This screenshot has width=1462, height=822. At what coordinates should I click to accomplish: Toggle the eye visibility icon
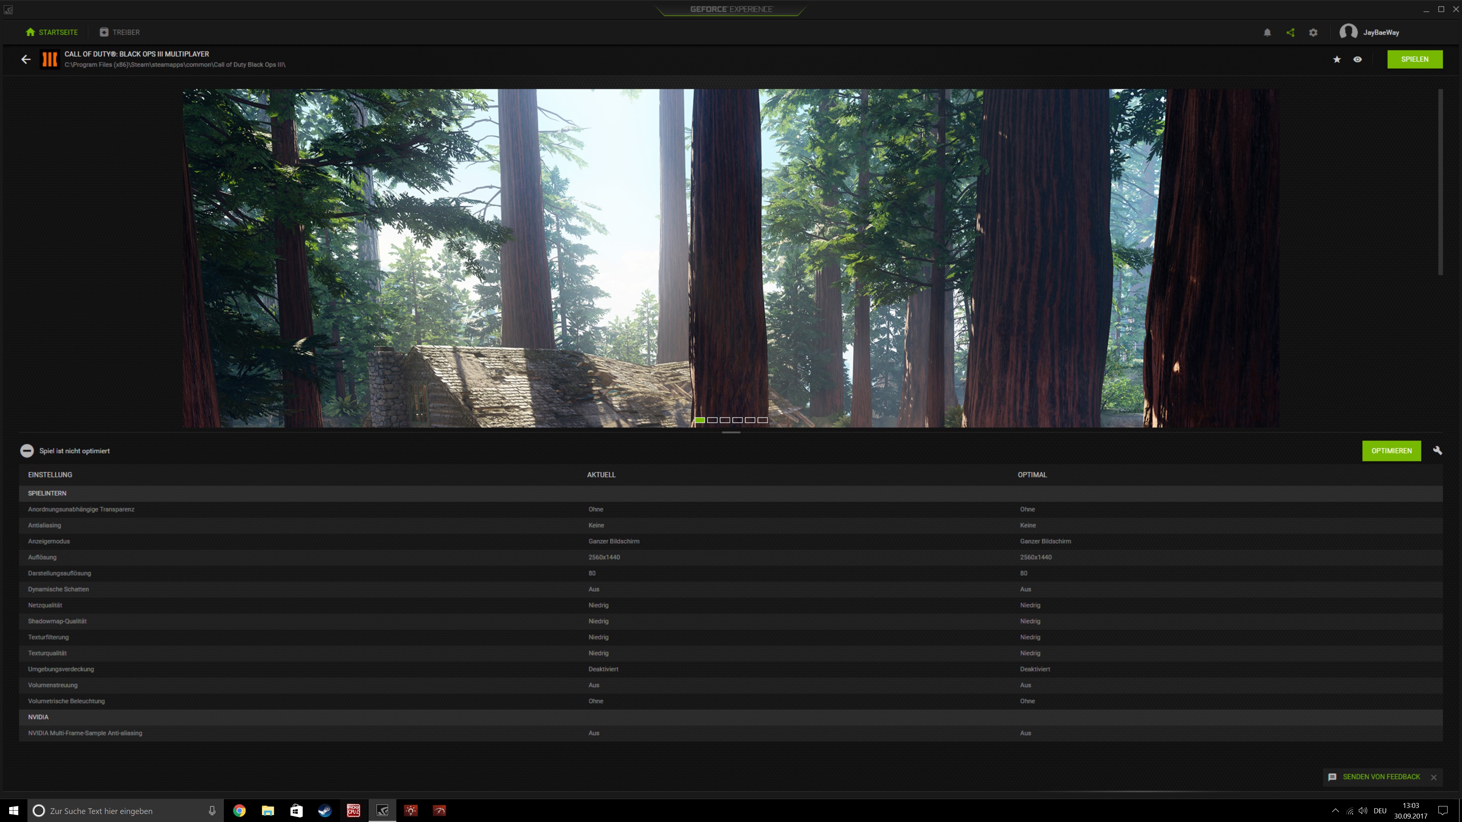click(1358, 59)
